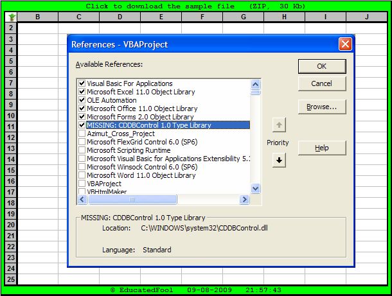Select row 14 header in the spreadsheet

click(11, 159)
